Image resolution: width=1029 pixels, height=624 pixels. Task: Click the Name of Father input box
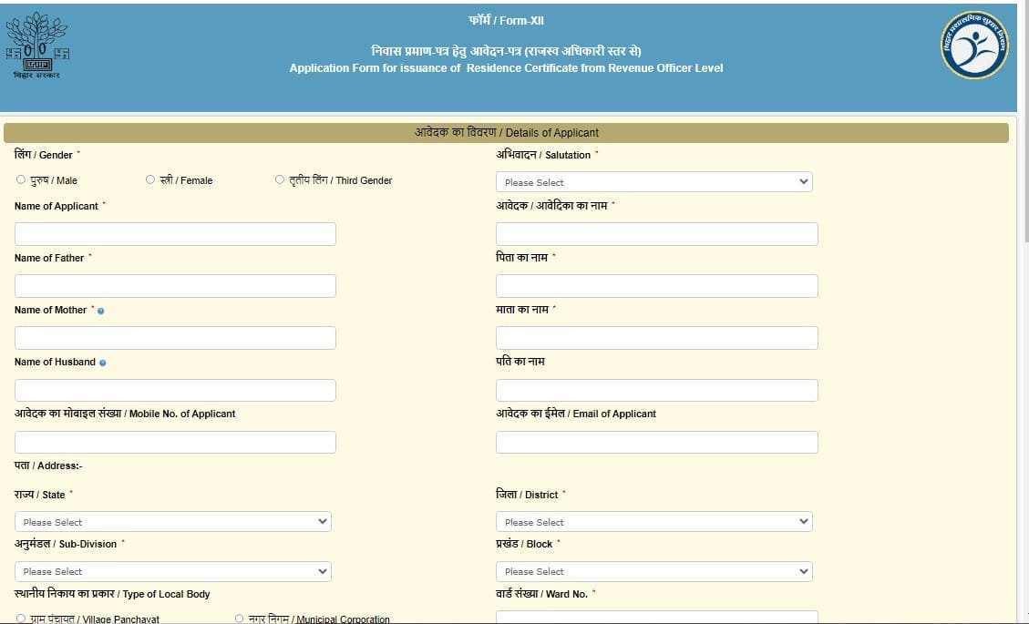(175, 285)
